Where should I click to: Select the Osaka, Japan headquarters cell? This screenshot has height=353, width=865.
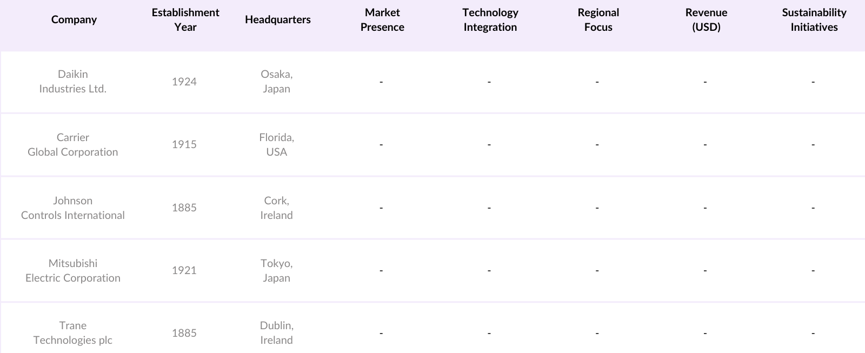(277, 82)
